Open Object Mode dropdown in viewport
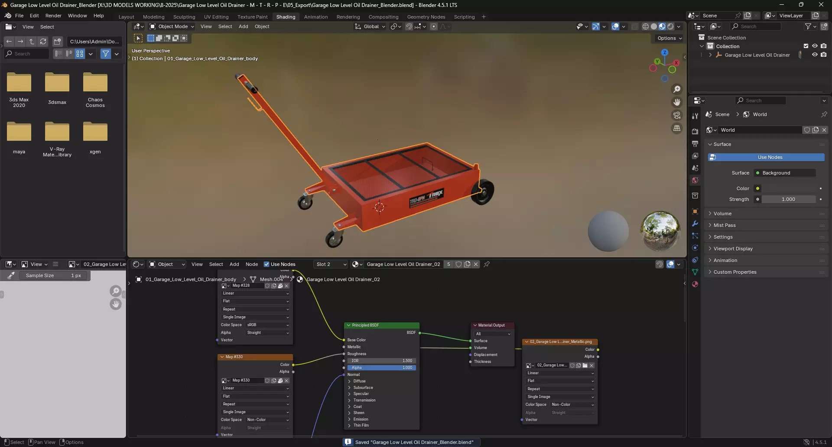 [x=172, y=26]
